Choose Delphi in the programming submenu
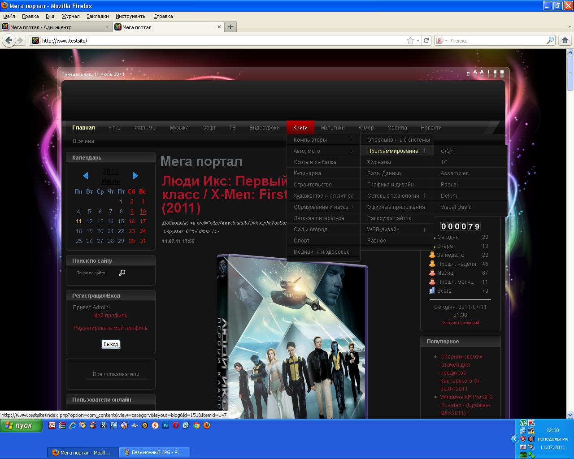Viewport: 574px width, 459px height. point(470,196)
